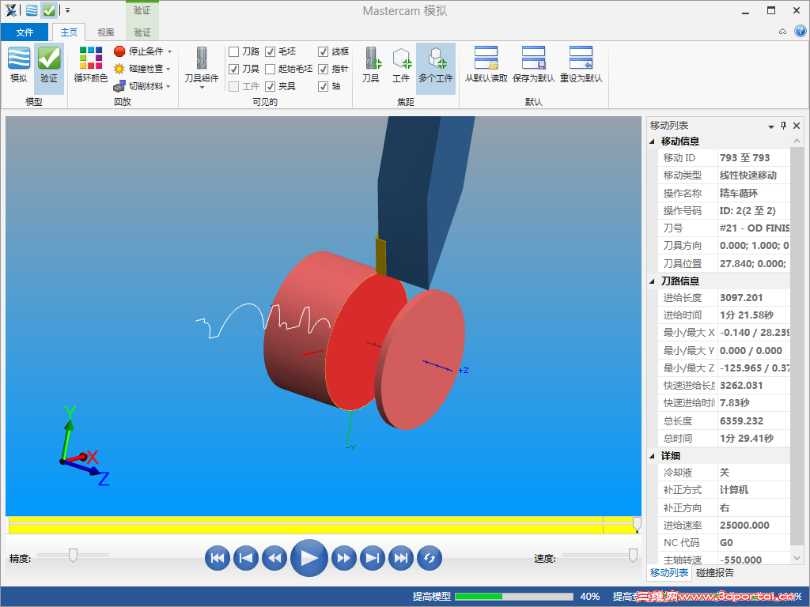
Task: Click the 总长度 value 6359.232
Action: click(x=741, y=420)
